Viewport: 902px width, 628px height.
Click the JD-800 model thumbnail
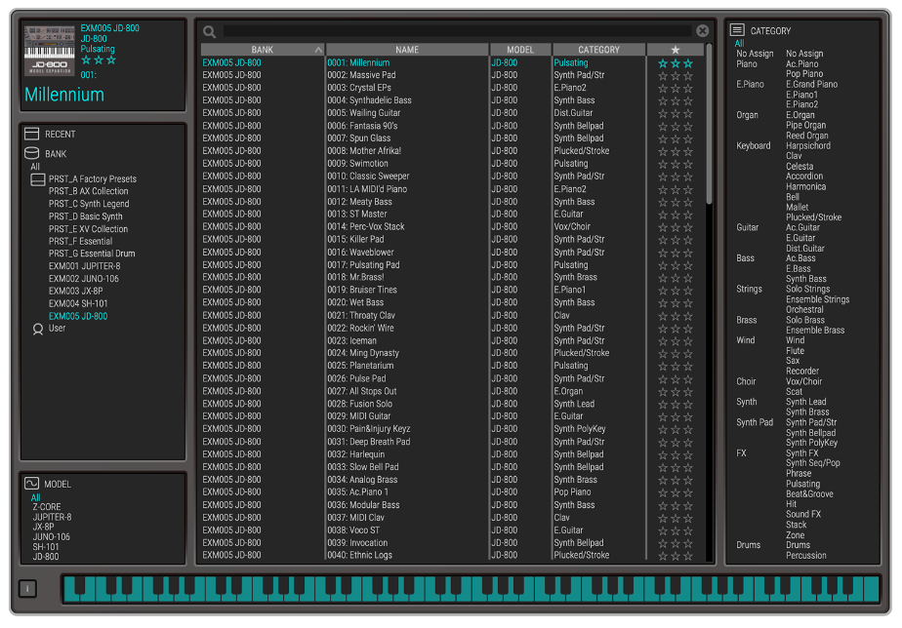coord(50,51)
